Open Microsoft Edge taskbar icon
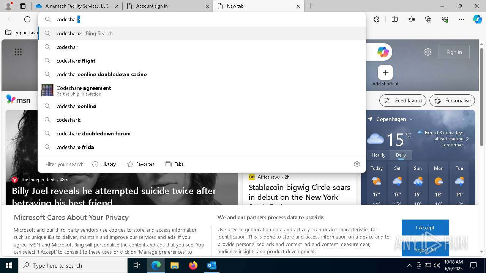486x273 pixels. [156, 265]
